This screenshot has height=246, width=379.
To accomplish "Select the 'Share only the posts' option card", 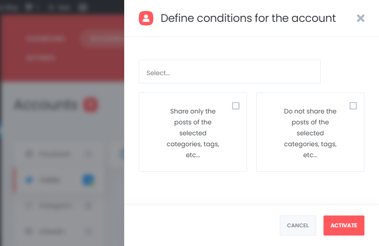I will pyautogui.click(x=193, y=132).
